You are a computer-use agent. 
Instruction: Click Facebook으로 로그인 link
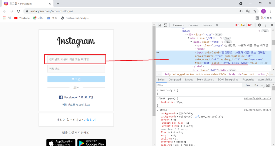tap(76, 97)
